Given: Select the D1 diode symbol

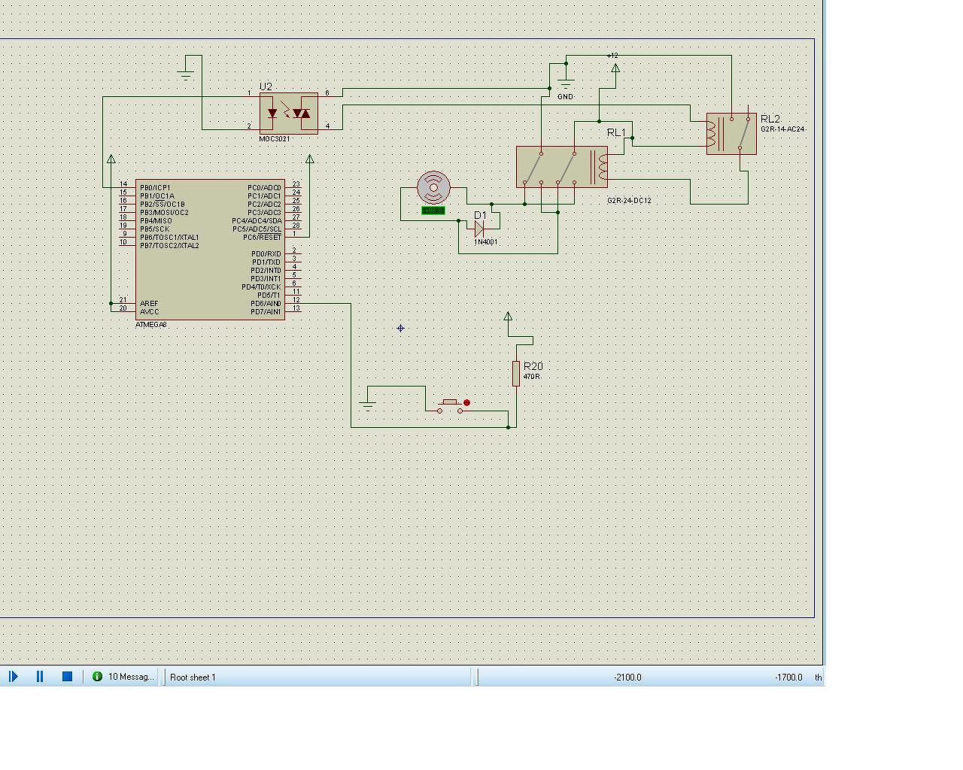Looking at the screenshot, I should (478, 229).
